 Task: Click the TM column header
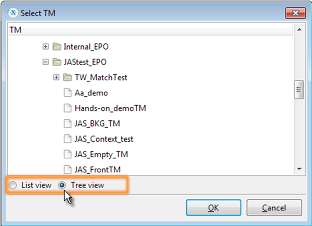click(151, 30)
